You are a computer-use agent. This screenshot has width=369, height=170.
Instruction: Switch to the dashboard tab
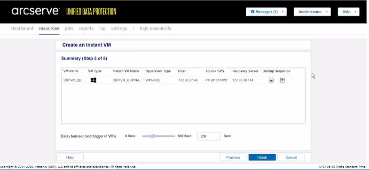pyautogui.click(x=23, y=29)
